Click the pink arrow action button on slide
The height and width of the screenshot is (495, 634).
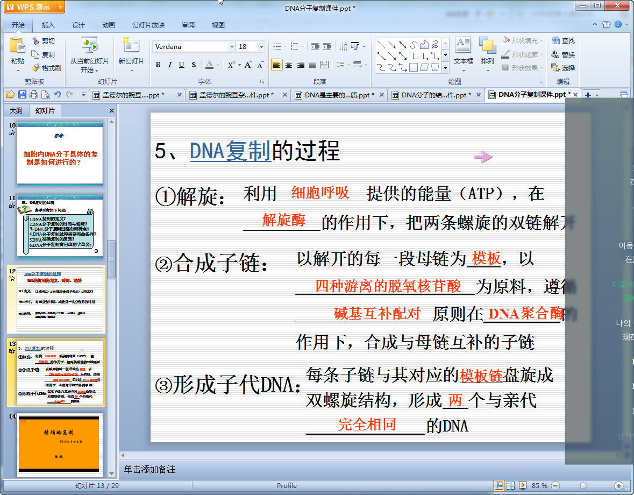pos(483,157)
